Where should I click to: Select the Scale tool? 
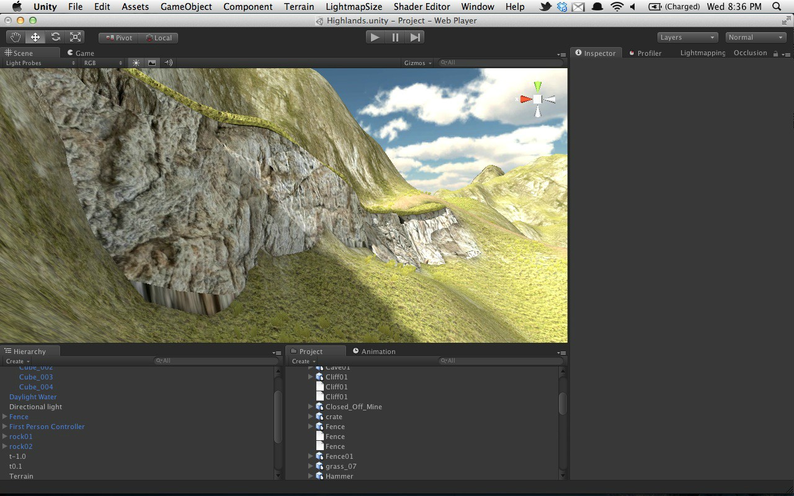(x=75, y=37)
